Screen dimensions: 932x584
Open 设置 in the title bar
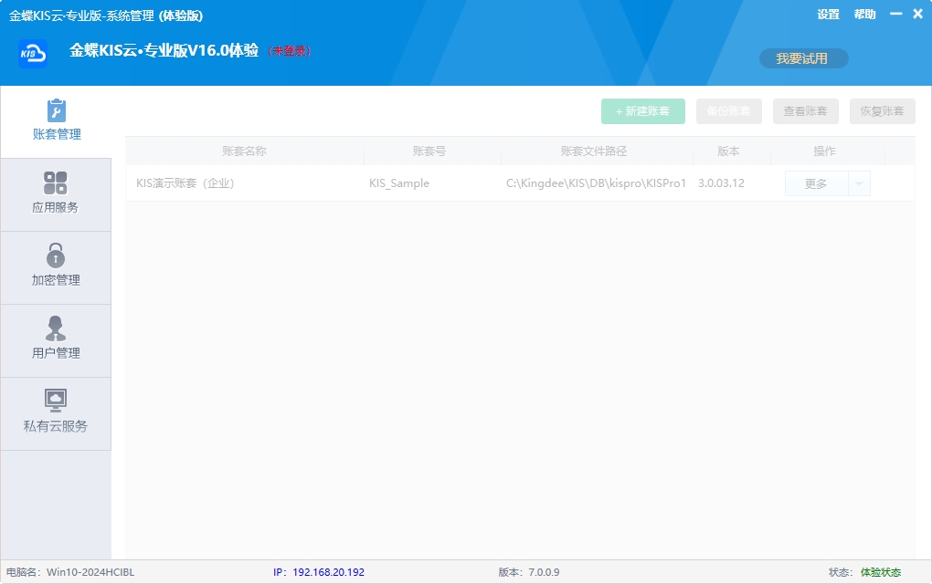click(828, 15)
